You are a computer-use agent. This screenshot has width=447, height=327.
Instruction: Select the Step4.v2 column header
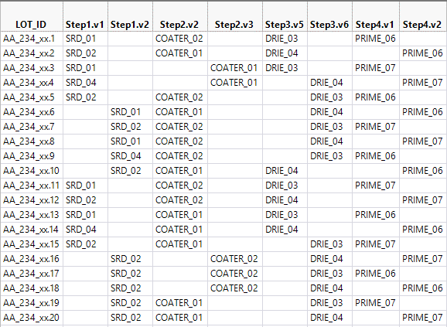(423, 17)
